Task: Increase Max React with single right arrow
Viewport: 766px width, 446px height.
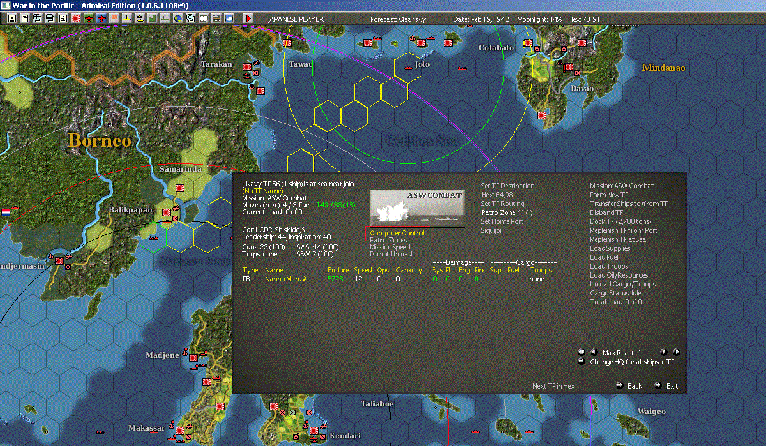Action: tap(663, 352)
